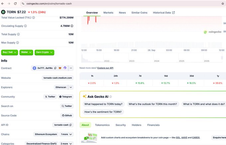The image size is (226, 145).
Task: Open Ask Gecko AI info icon
Action: pyautogui.click(x=111, y=97)
